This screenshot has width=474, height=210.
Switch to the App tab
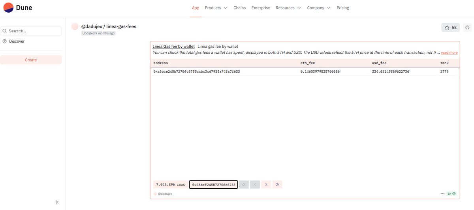(x=196, y=8)
